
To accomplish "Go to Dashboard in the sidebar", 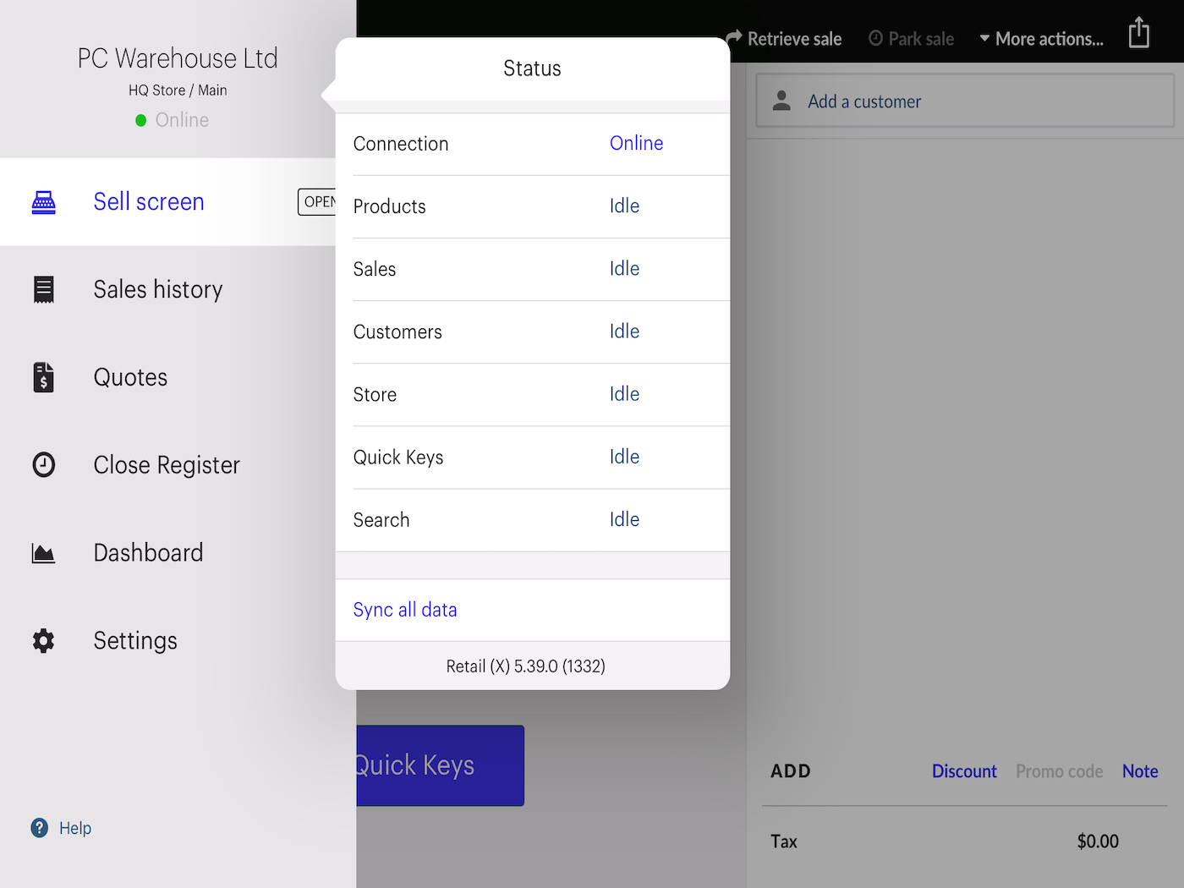I will (148, 553).
